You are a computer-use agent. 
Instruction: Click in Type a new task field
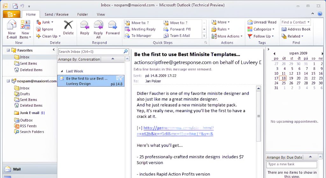click(x=292, y=164)
